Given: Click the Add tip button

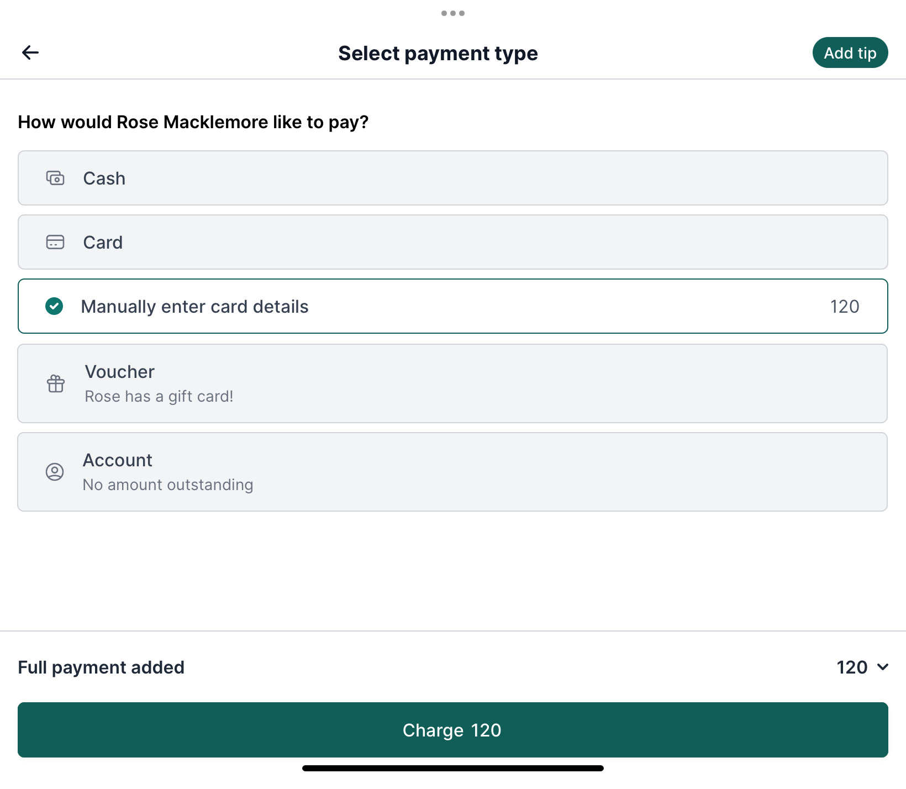Looking at the screenshot, I should (850, 52).
